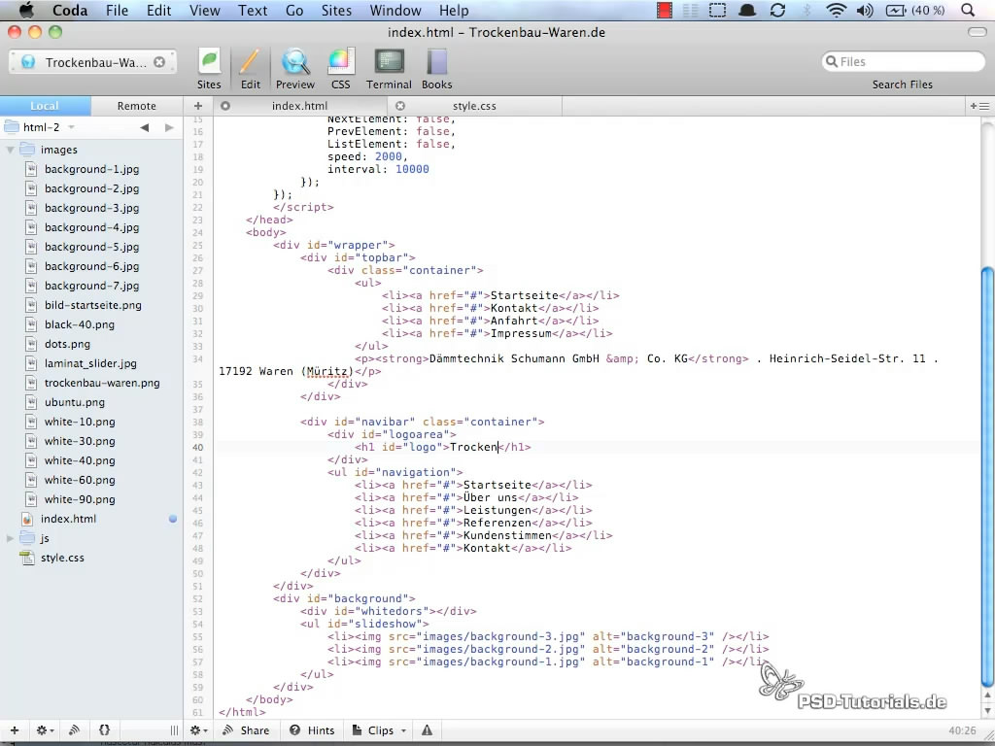
Task: Switch to the Local tab
Action: click(45, 106)
